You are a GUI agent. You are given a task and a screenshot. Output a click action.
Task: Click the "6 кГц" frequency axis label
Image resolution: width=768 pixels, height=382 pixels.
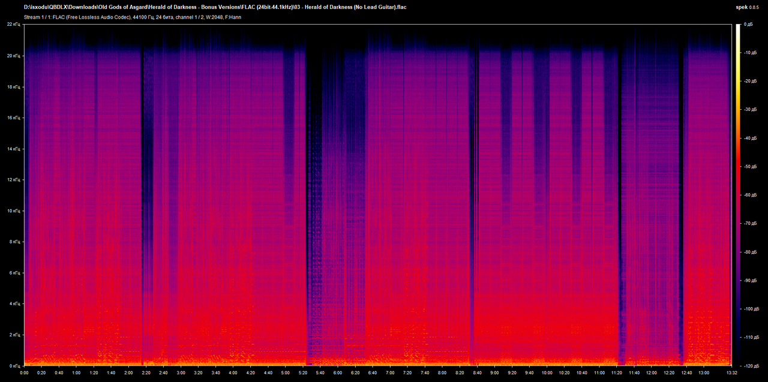tap(16, 273)
